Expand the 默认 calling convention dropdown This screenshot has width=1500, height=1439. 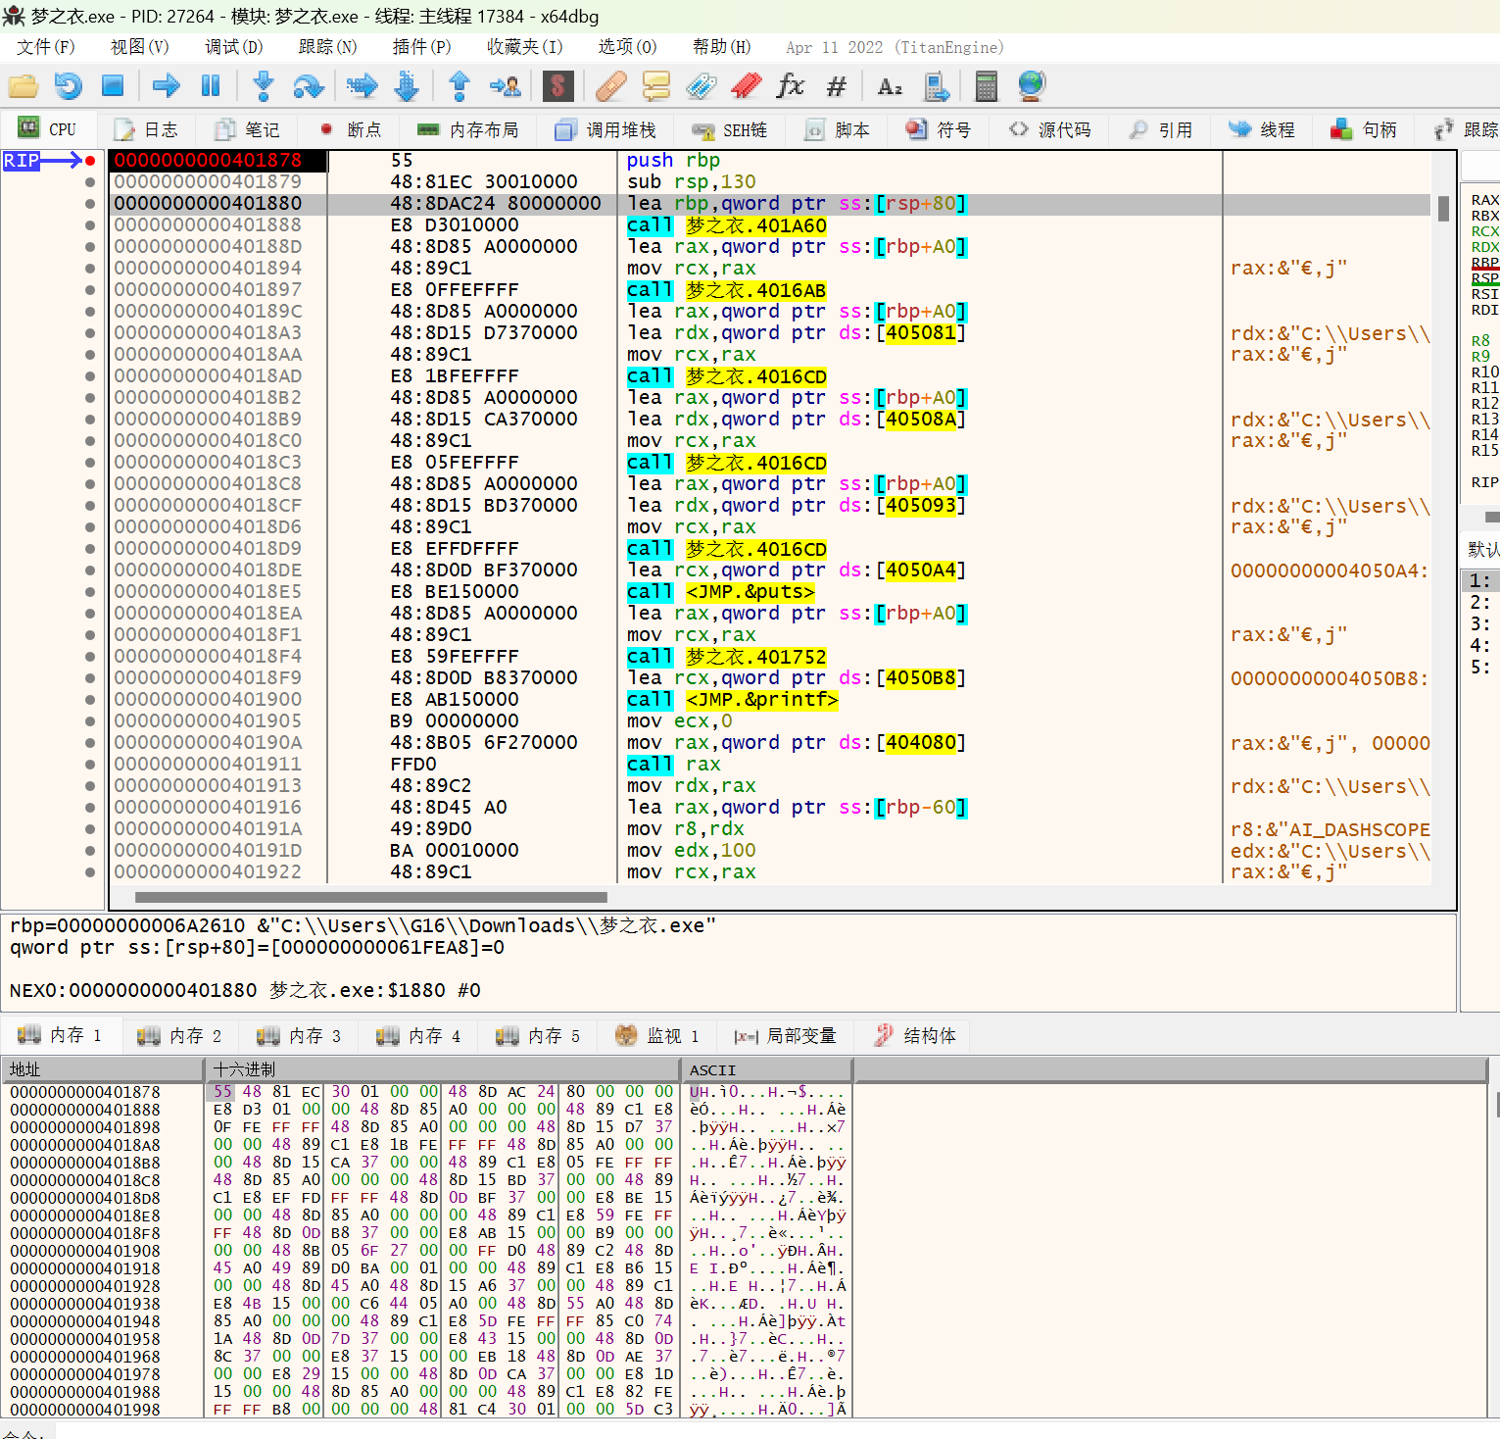[1481, 549]
